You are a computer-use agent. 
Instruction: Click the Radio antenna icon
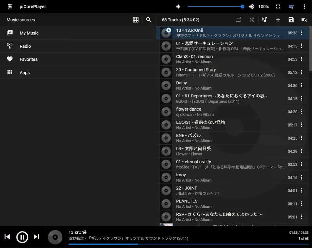[10, 46]
